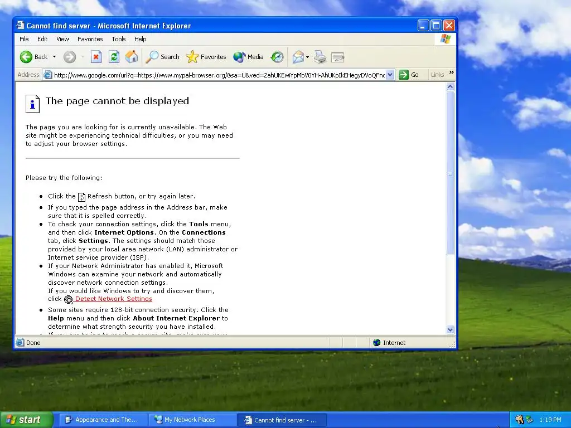
Task: Click the scrollbar down arrow
Action: [x=450, y=330]
